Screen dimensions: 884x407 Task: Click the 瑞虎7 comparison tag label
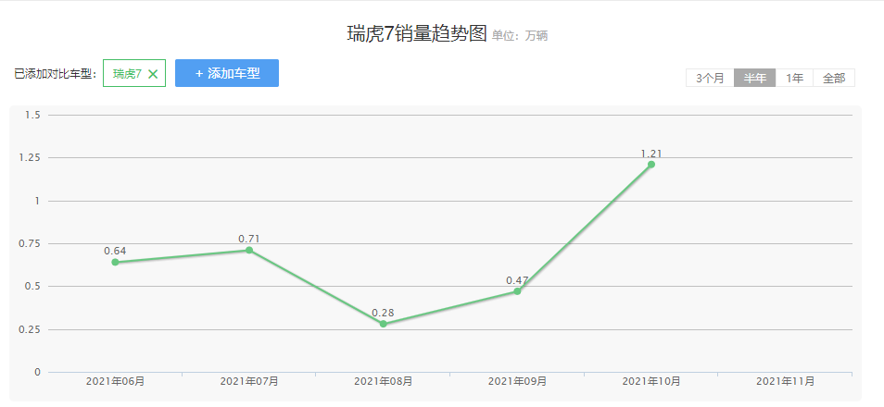click(x=127, y=74)
